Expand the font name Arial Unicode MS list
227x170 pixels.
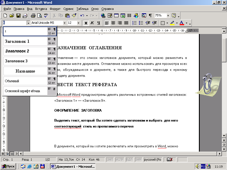click(65, 23)
